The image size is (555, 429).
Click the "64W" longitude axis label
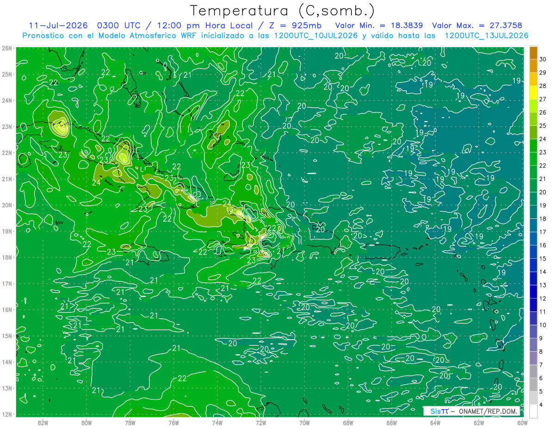(x=435, y=423)
